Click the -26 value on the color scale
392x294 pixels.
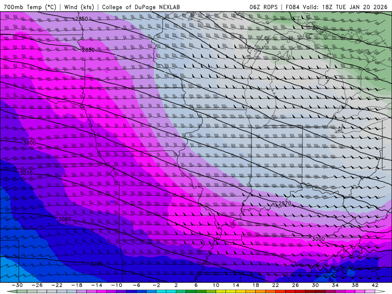pyautogui.click(x=37, y=285)
